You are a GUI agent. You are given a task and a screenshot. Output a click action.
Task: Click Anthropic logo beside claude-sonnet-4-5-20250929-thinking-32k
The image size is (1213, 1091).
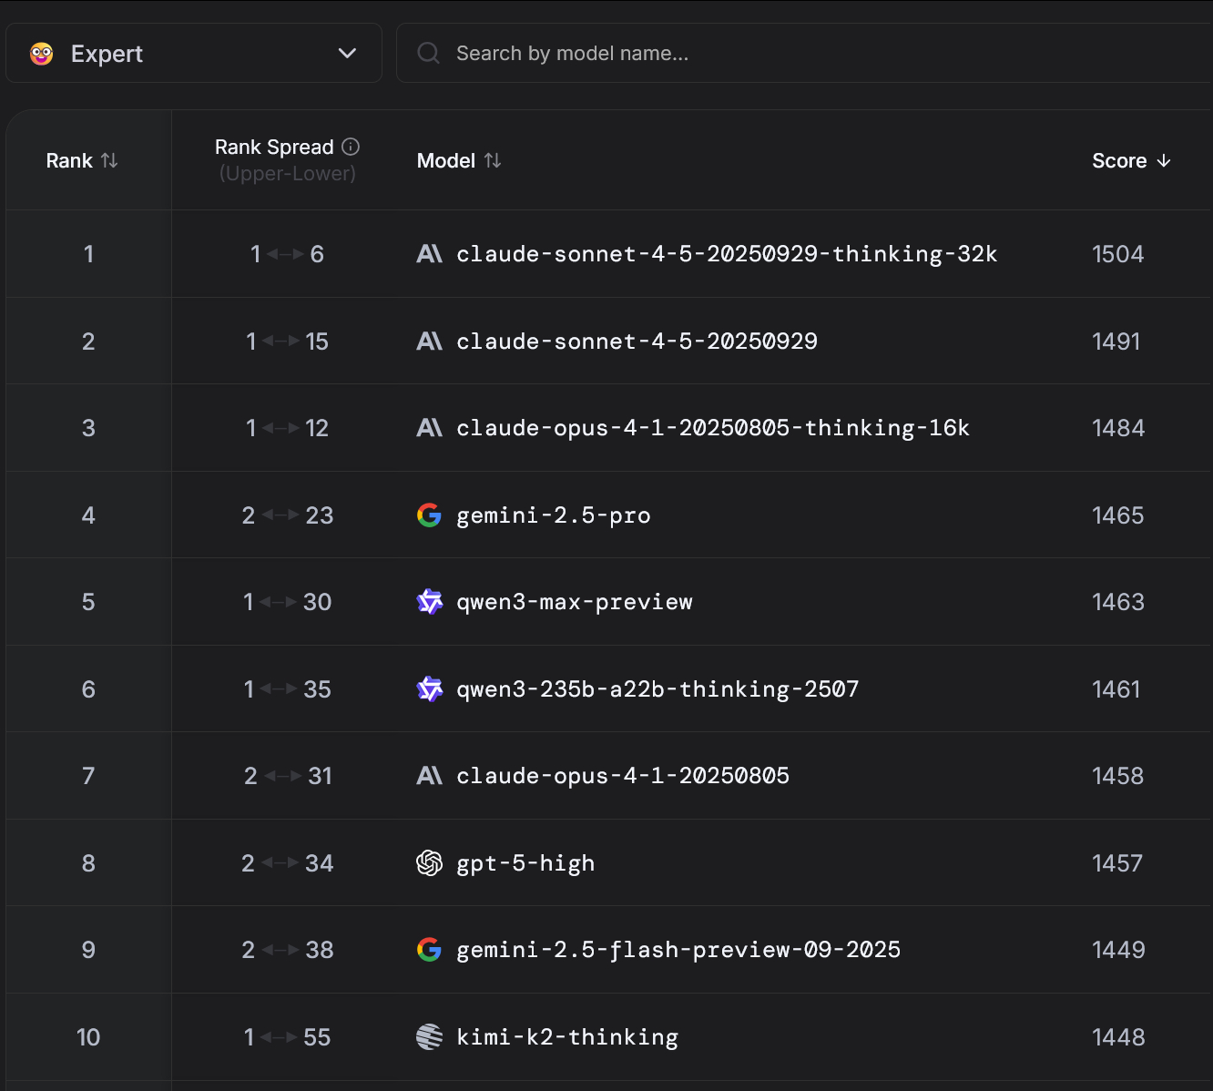click(429, 254)
